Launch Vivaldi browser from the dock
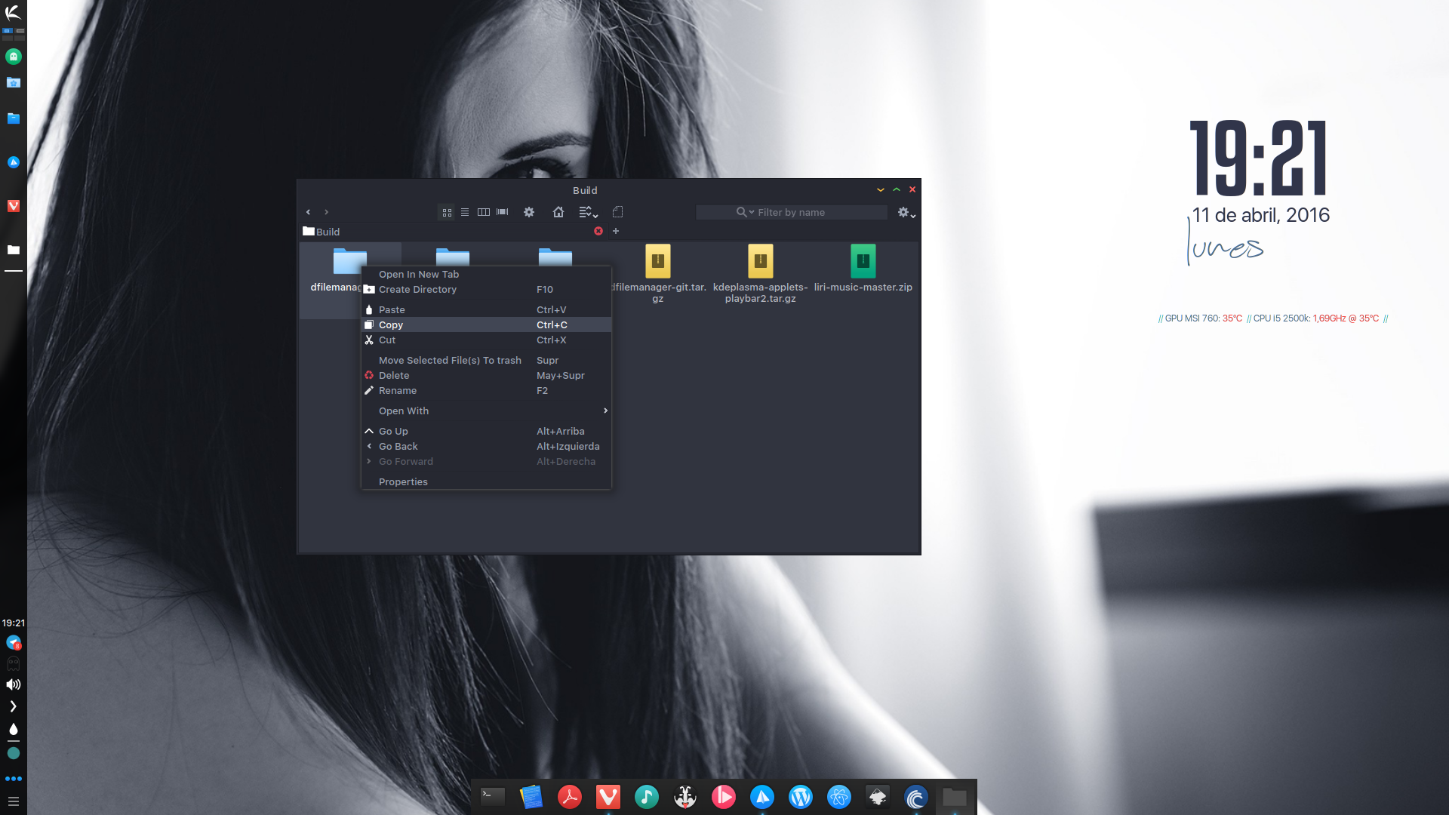 (x=608, y=797)
